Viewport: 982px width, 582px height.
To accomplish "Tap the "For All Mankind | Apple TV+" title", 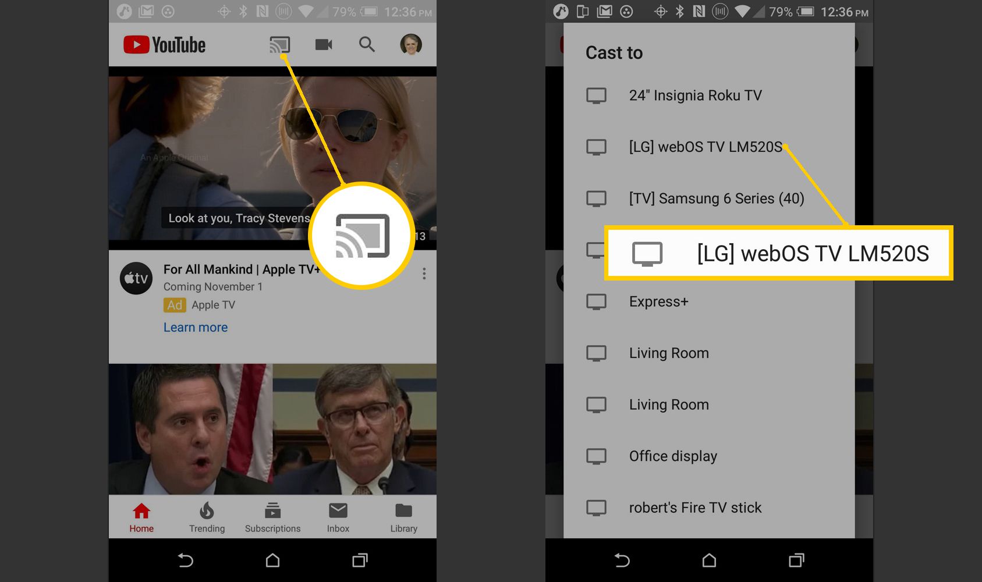I will [x=242, y=269].
